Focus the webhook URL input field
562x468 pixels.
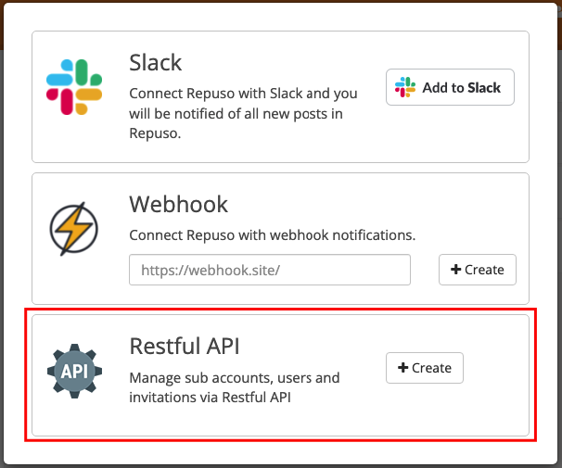coord(270,270)
